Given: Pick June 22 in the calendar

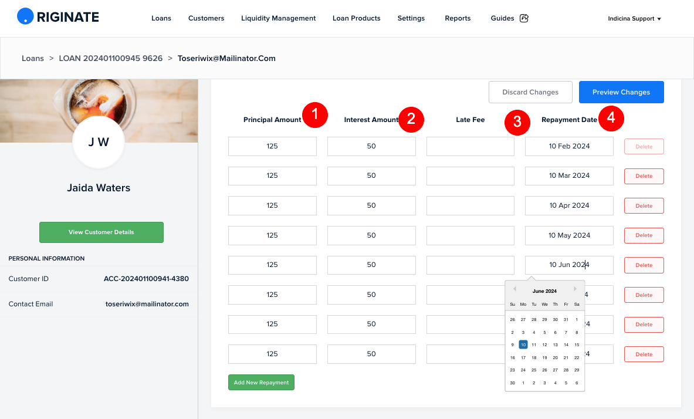Looking at the screenshot, I should (x=577, y=357).
